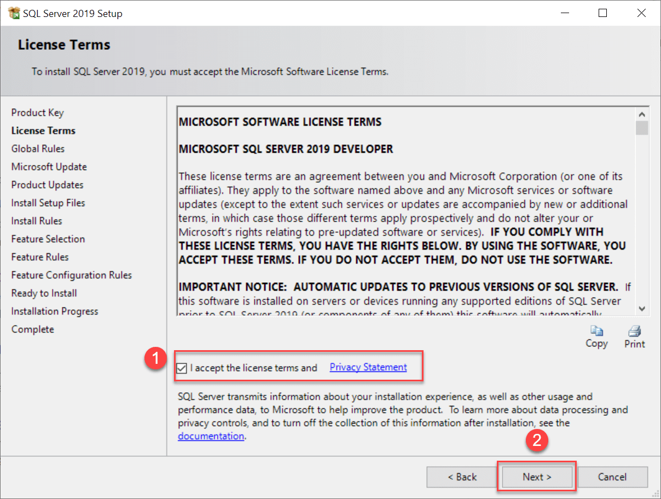Toggle the accept license terms checkbox
The image size is (661, 499).
click(x=182, y=368)
